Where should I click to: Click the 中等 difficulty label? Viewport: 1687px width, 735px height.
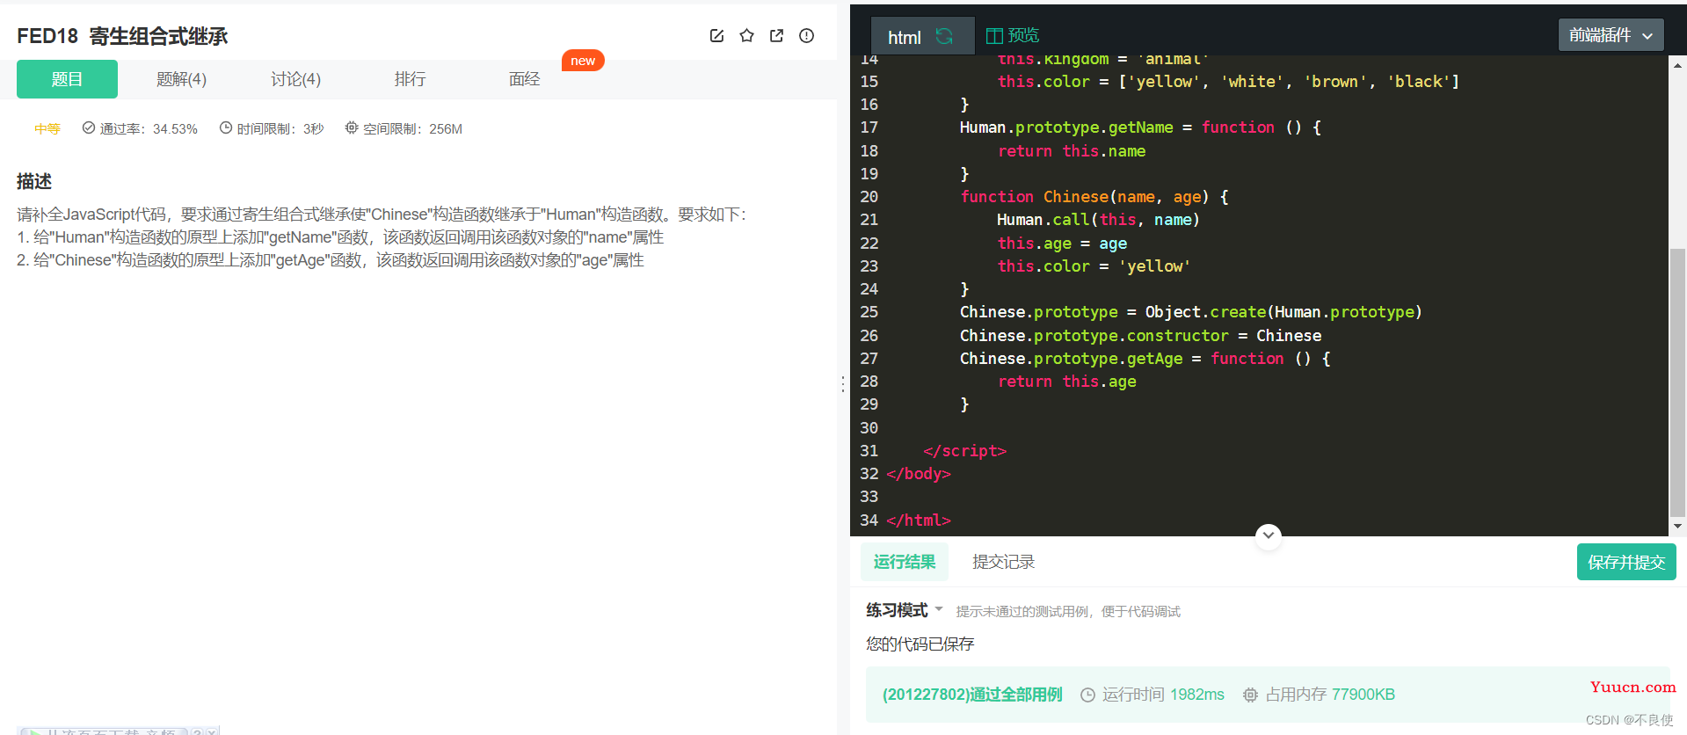pos(47,129)
